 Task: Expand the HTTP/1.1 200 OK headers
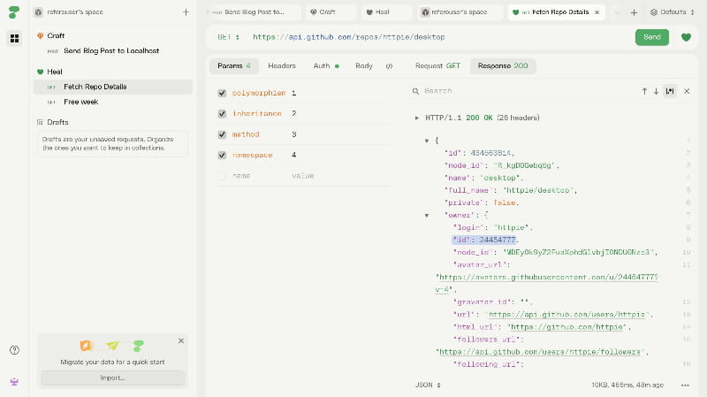[x=417, y=118]
